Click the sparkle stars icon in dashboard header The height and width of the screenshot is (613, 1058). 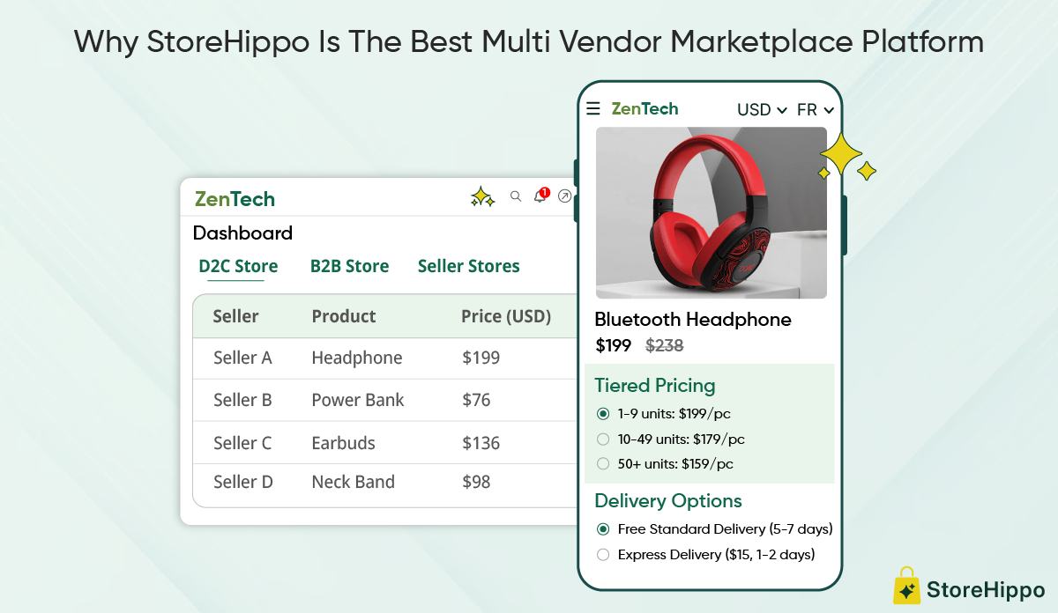(482, 196)
